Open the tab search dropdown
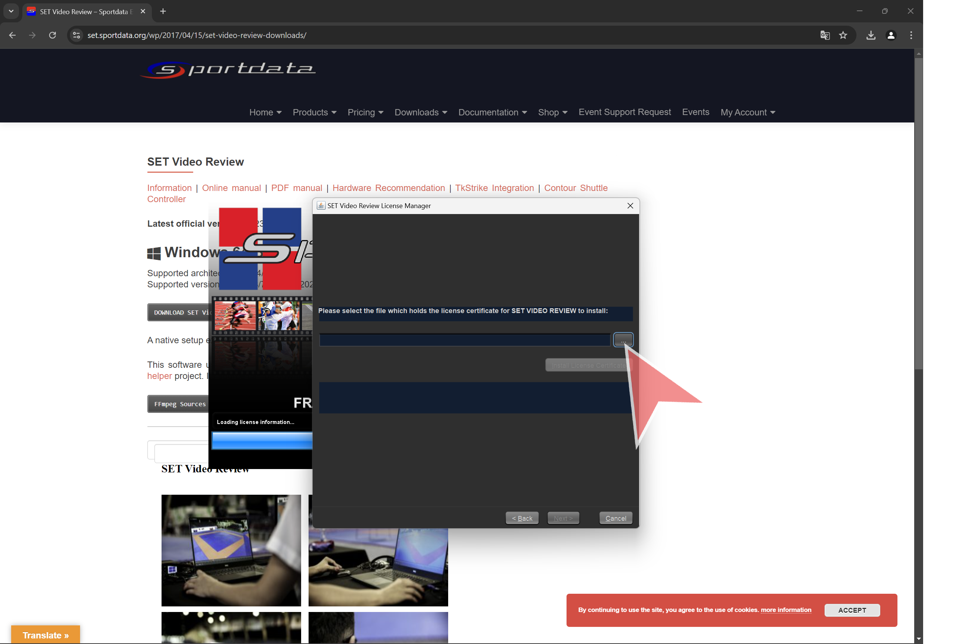Screen dimensions: 957x644 11,12
